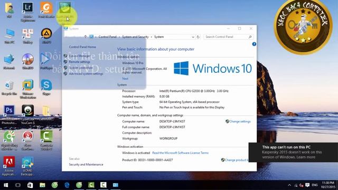
Task: Open Remote settings link
Action: point(80,62)
